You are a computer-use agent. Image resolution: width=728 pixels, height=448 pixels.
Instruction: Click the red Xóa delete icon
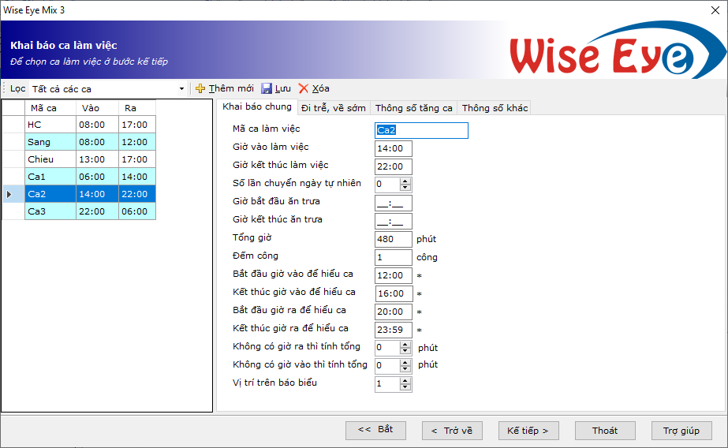[304, 89]
